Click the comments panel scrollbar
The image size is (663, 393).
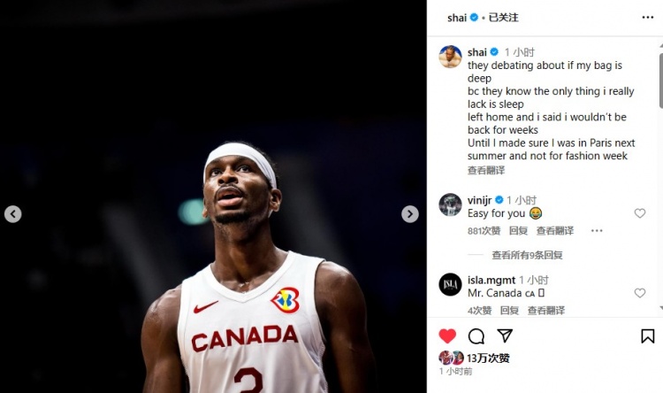point(660,81)
